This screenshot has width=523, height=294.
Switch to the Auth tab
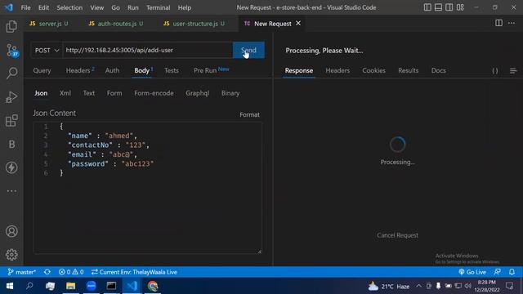(112, 71)
